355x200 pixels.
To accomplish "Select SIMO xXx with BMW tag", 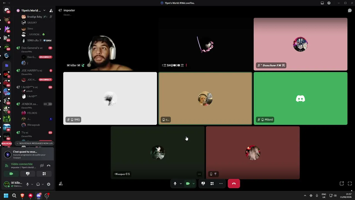I will point(37,41).
